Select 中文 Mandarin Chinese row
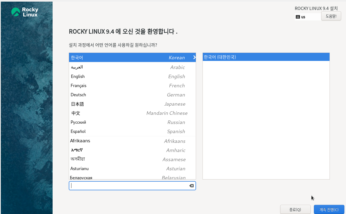 [132, 113]
